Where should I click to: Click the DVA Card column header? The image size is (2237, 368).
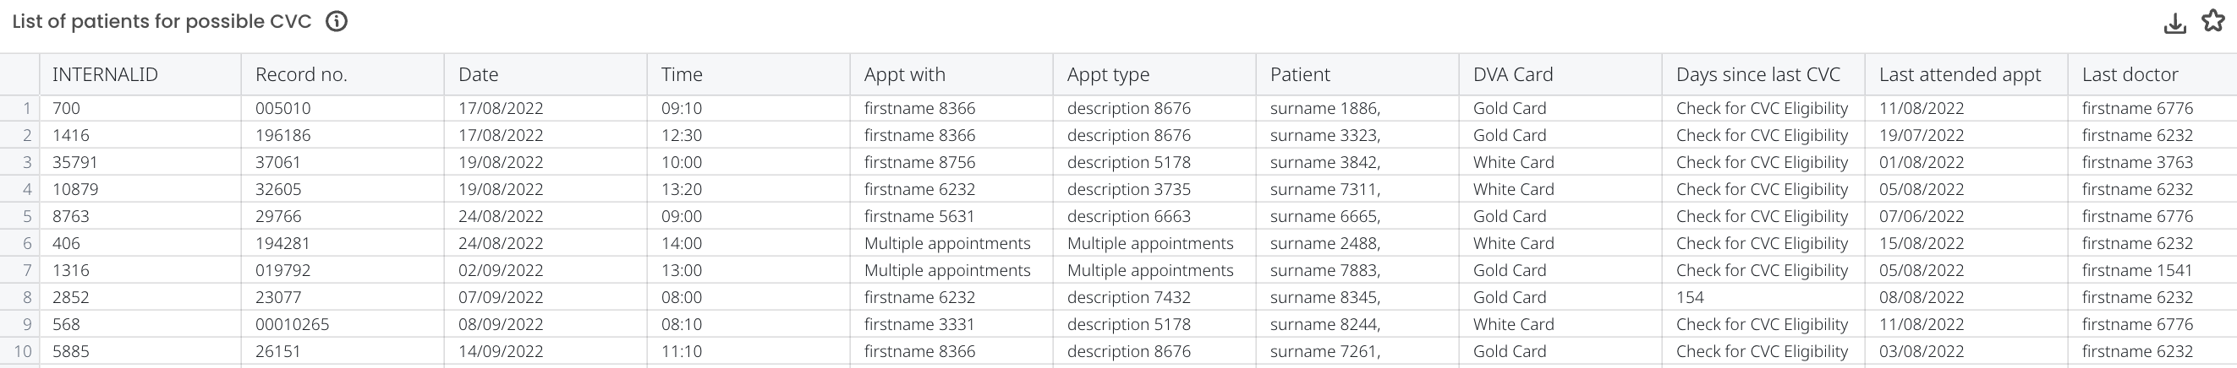(x=1513, y=74)
